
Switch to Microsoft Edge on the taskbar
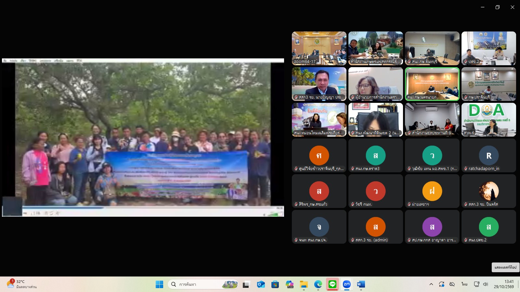[x=318, y=285]
